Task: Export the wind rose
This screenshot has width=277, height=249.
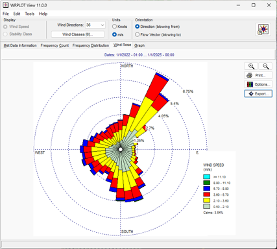Action: click(258, 94)
